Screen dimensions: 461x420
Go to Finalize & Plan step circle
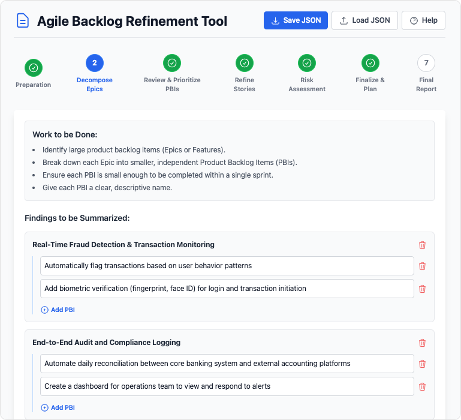click(370, 63)
